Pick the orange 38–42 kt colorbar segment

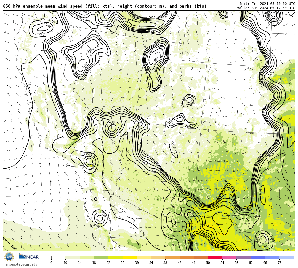[x=172, y=257]
